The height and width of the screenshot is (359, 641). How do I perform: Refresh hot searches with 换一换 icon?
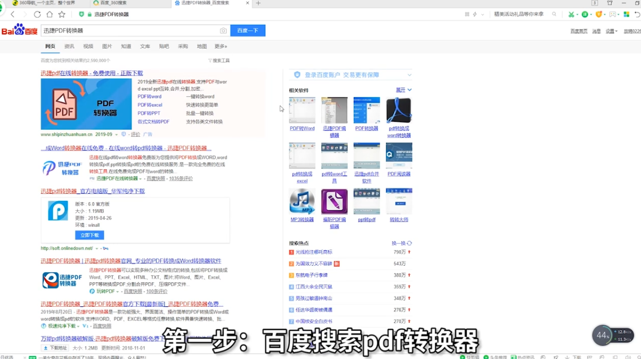coord(409,243)
